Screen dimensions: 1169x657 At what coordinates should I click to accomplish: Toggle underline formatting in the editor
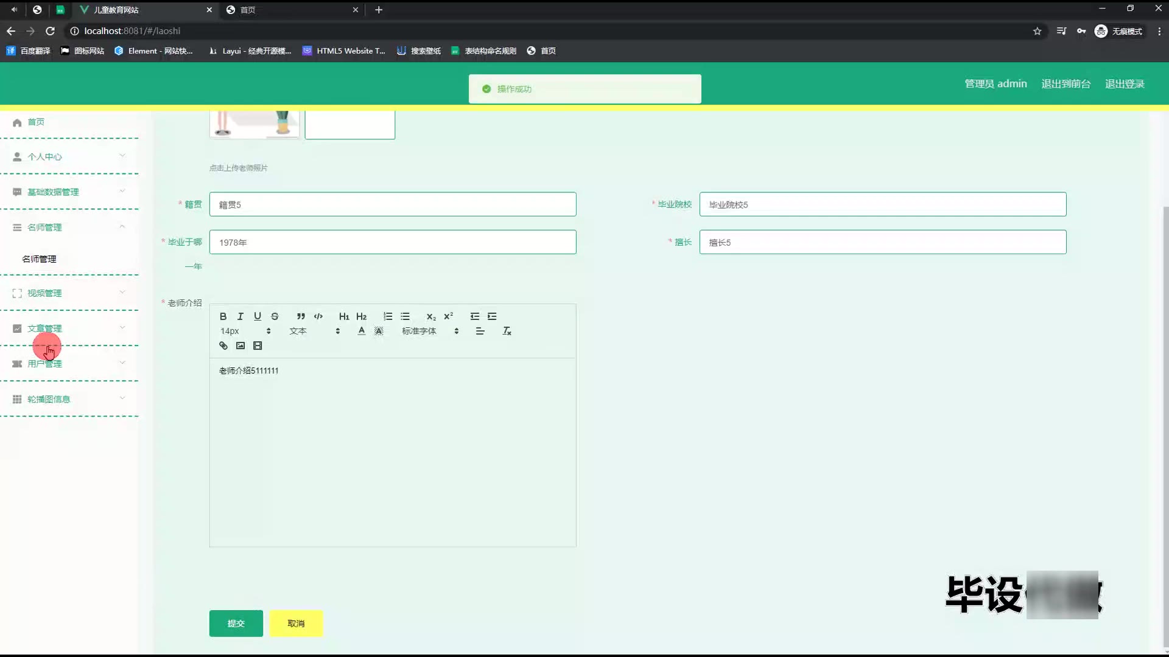258,316
